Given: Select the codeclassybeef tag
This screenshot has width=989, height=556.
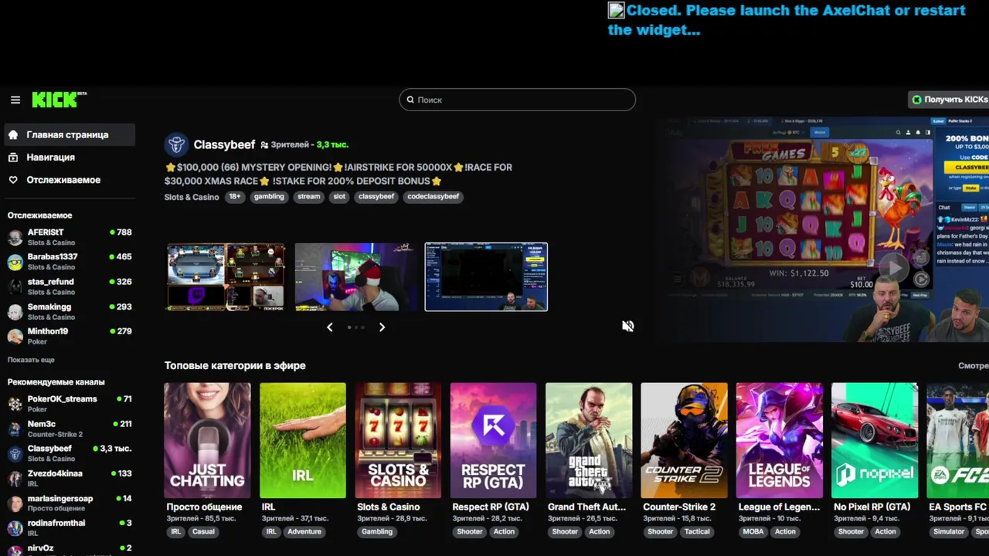Looking at the screenshot, I should coord(433,197).
